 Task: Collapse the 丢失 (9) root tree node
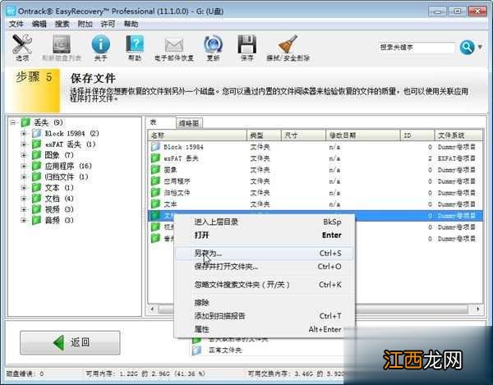pyautogui.click(x=12, y=122)
